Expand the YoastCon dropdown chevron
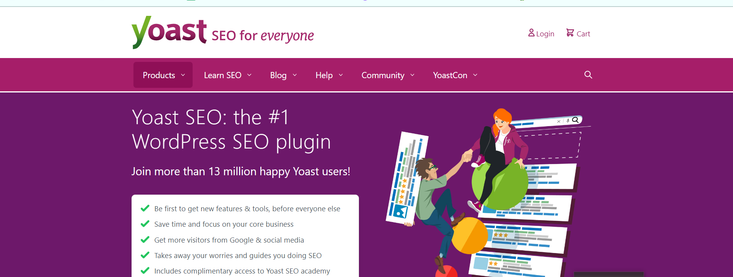 [x=475, y=75]
